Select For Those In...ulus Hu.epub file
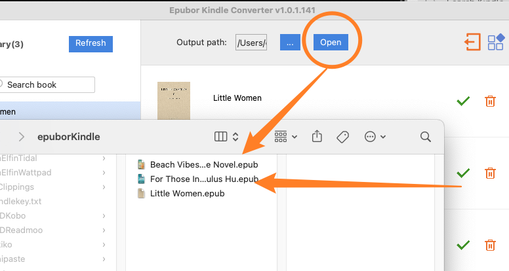Viewport: 509px width, 271px height. pyautogui.click(x=204, y=179)
